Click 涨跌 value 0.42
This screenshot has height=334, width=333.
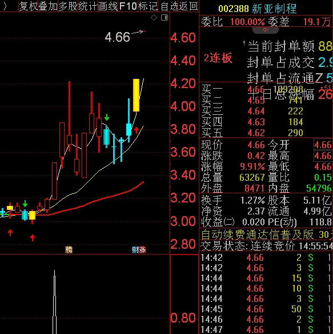coord(256,156)
